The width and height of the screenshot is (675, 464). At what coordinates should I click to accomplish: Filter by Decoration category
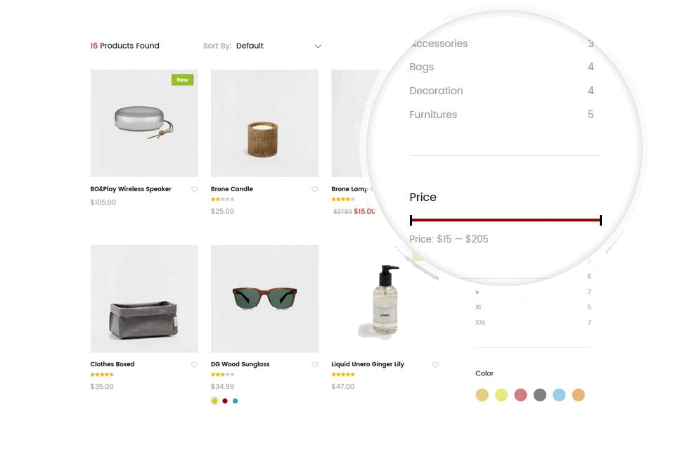pyautogui.click(x=436, y=91)
